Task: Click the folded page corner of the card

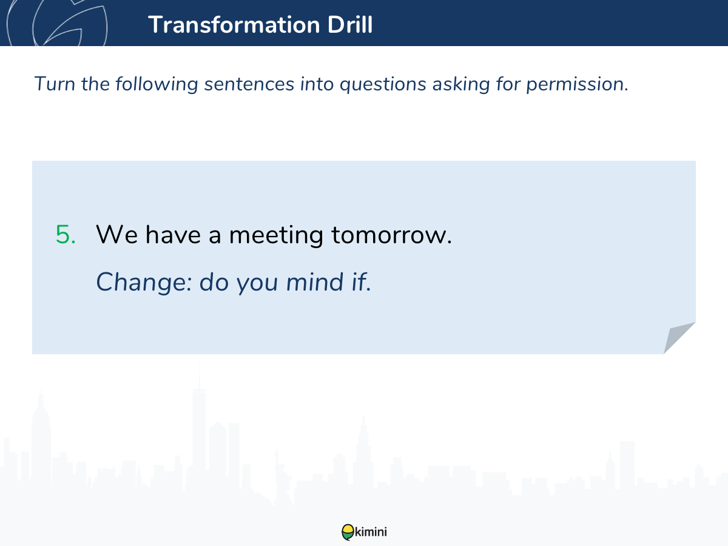Action: click(678, 339)
